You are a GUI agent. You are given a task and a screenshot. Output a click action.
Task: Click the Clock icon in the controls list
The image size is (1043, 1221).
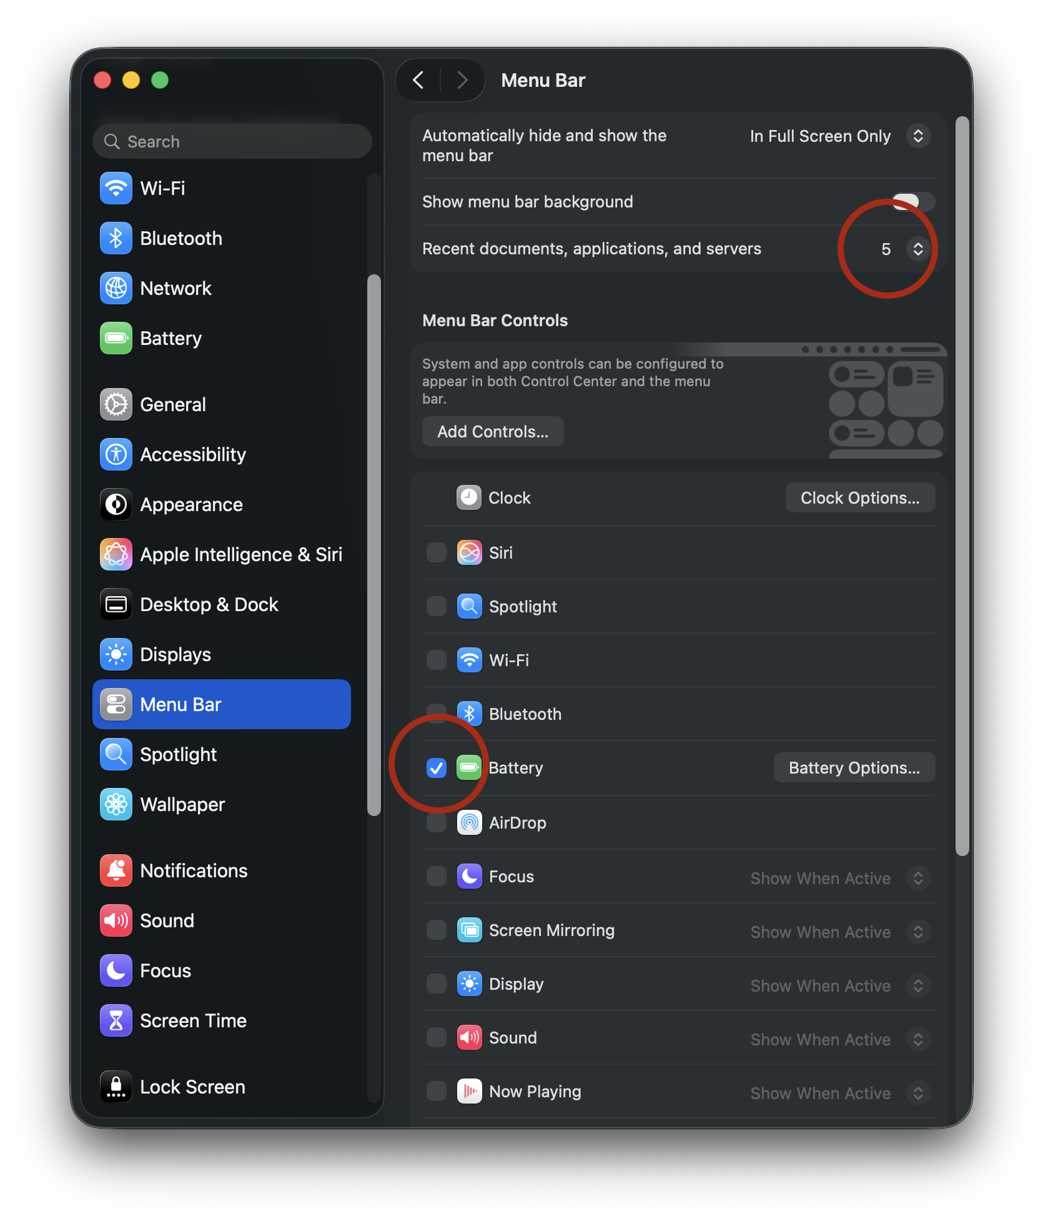[x=468, y=498]
